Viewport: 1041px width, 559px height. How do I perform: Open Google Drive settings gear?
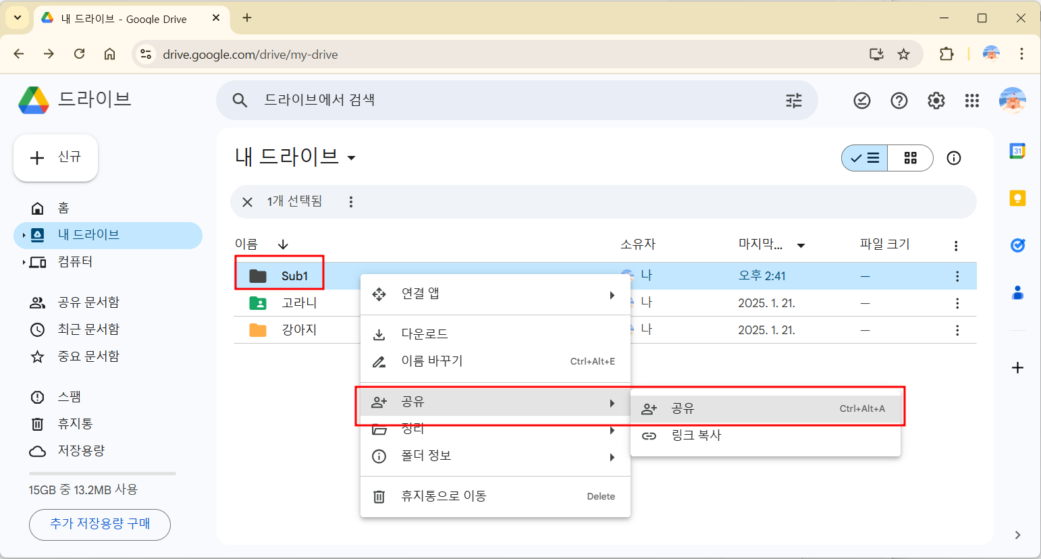click(x=936, y=100)
